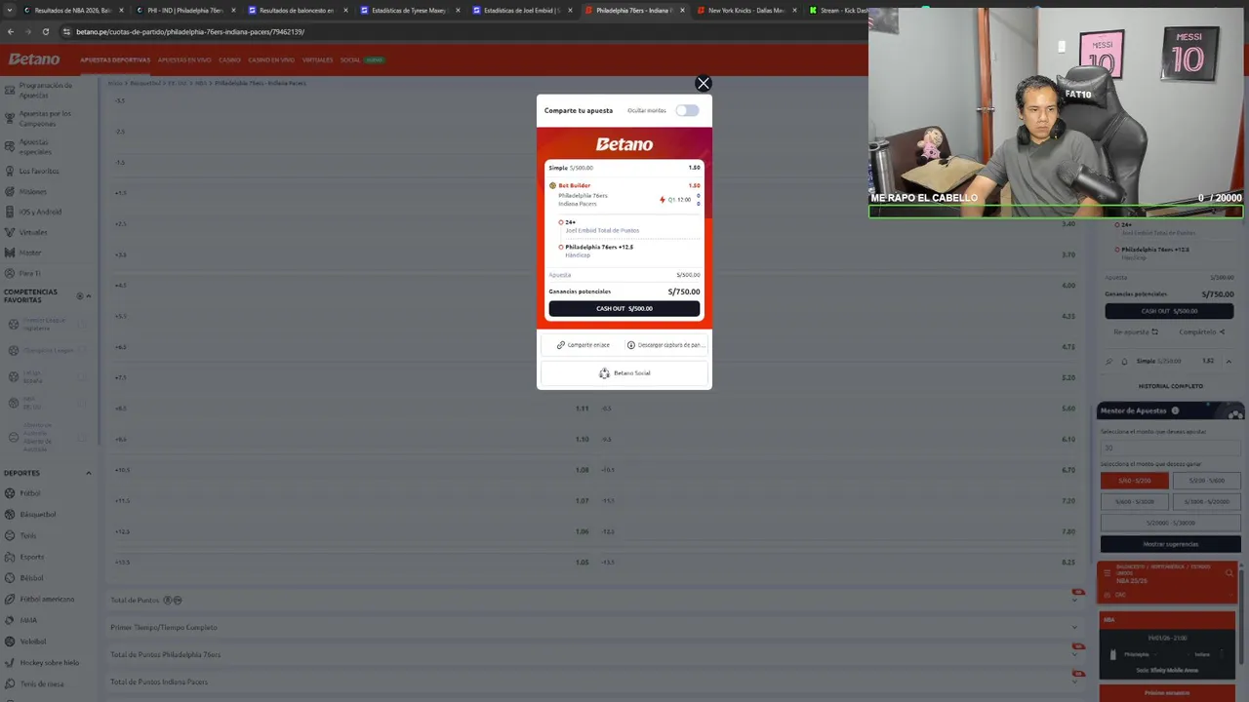Switch to Resultados de NBA 2026 tab
This screenshot has width=1249, height=702.
pos(72,10)
